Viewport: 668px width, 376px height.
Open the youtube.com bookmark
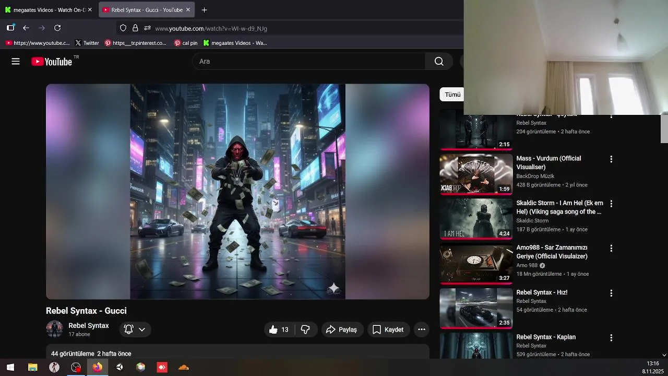pyautogui.click(x=37, y=43)
